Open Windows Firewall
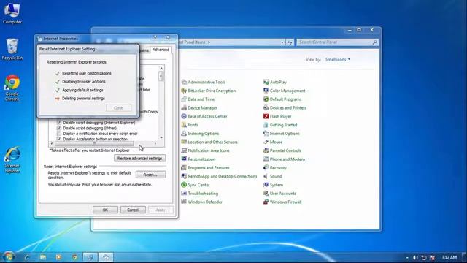 point(282,202)
